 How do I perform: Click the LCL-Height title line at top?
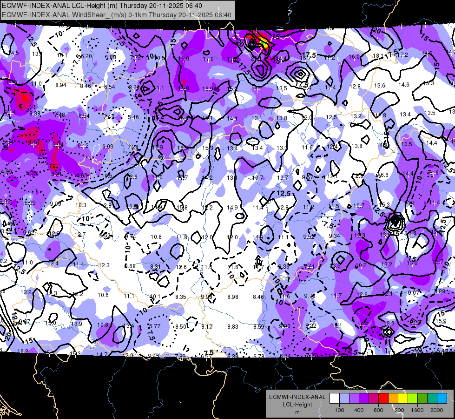pos(102,6)
